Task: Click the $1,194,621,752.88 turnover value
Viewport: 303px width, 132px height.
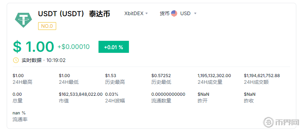Action: tap(262, 76)
